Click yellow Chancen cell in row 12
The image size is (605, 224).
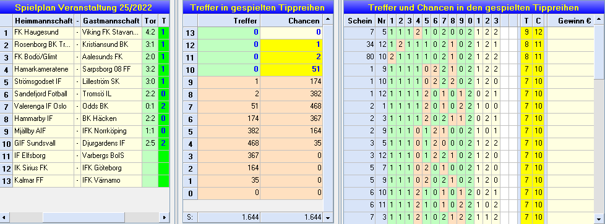(x=291, y=44)
